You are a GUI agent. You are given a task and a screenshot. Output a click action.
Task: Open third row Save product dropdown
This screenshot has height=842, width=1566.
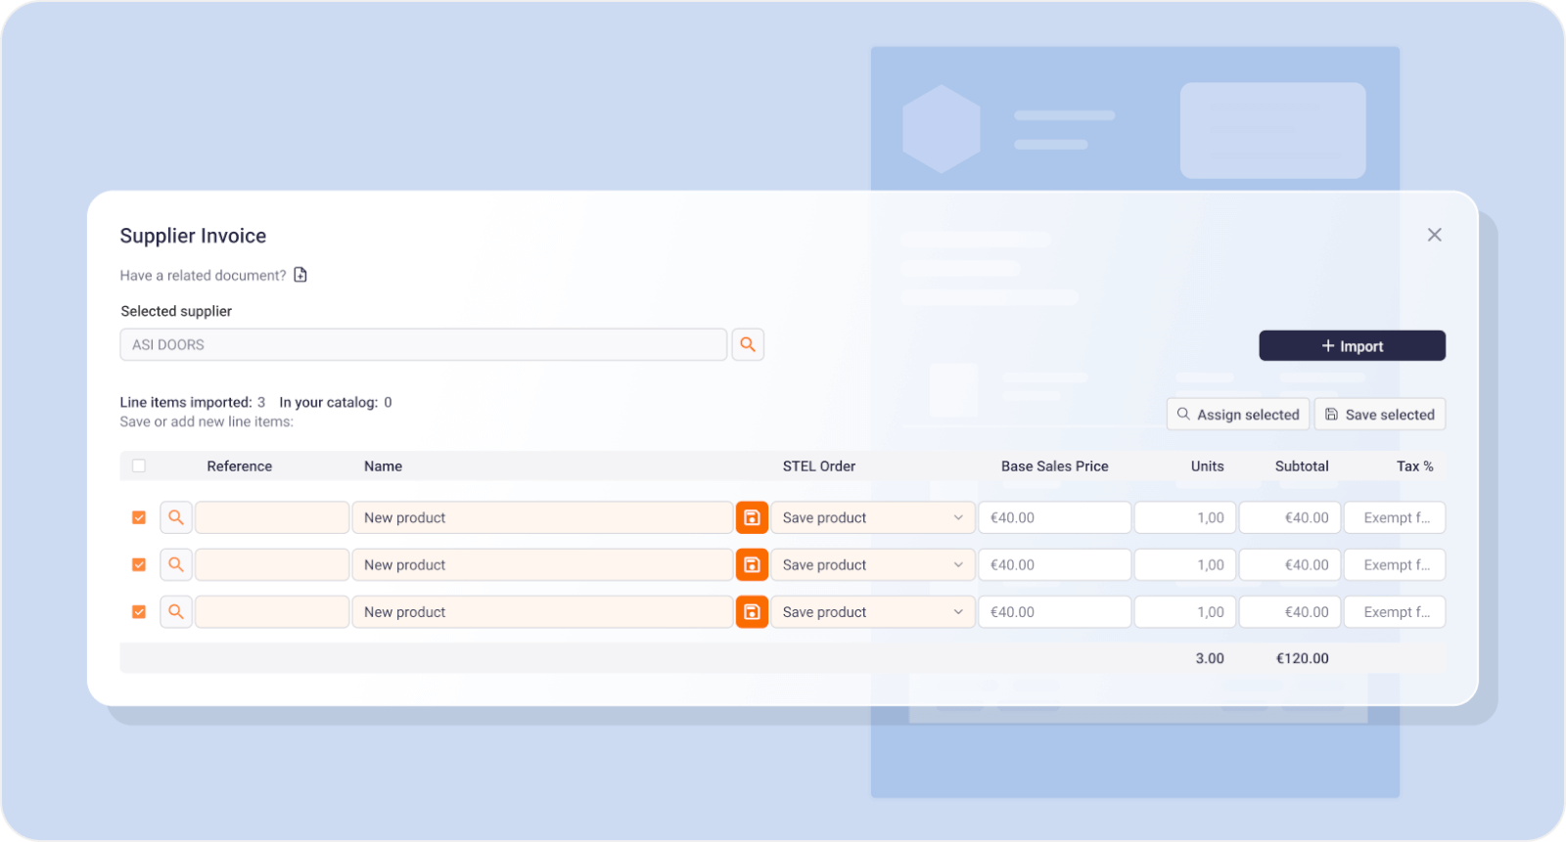pyautogui.click(x=872, y=611)
